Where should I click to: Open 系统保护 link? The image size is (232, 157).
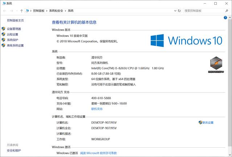point(12,40)
